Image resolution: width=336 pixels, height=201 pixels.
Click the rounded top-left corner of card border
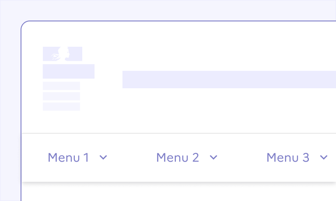coord(24,24)
